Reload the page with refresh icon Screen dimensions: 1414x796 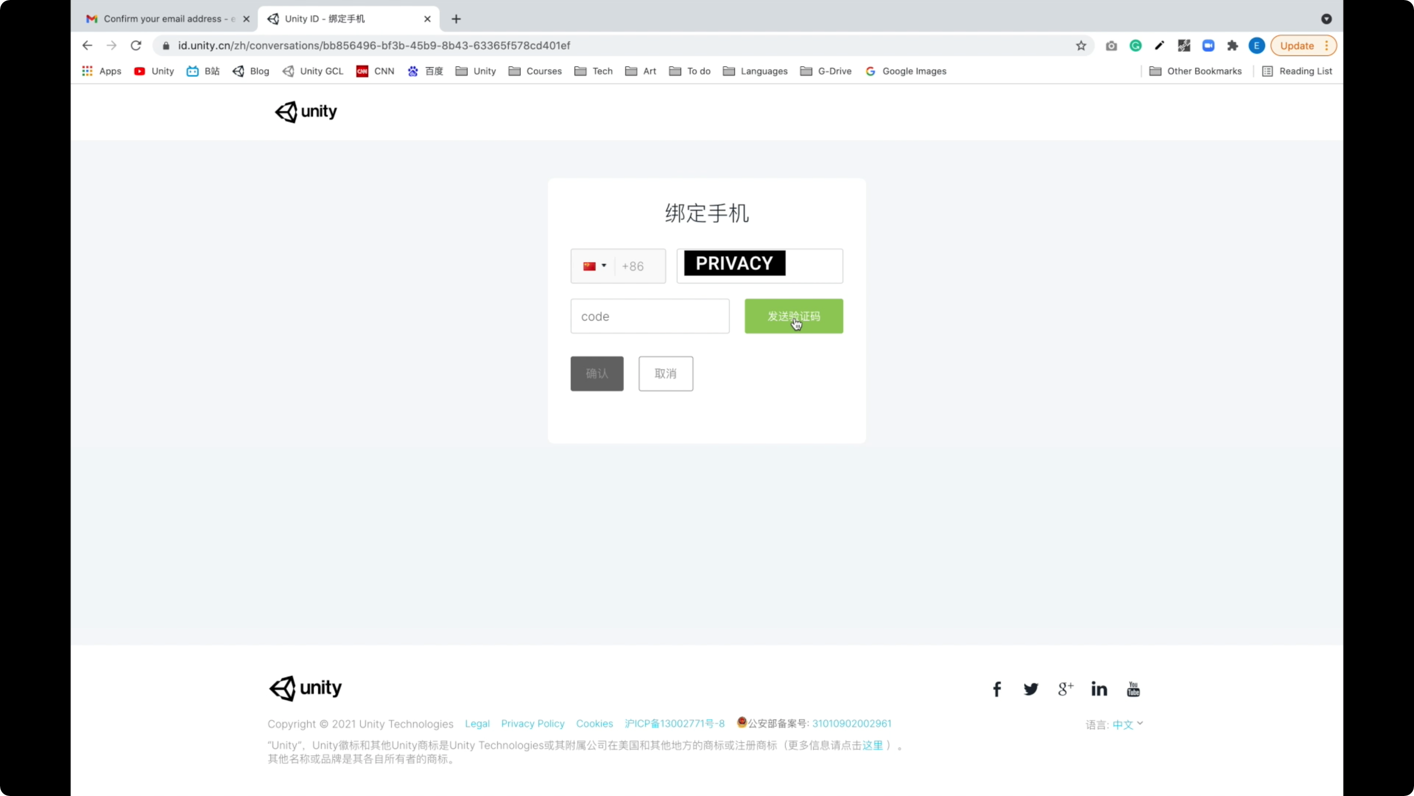136,46
